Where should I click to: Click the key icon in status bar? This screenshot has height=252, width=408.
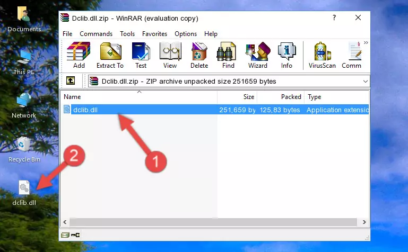tap(75, 235)
